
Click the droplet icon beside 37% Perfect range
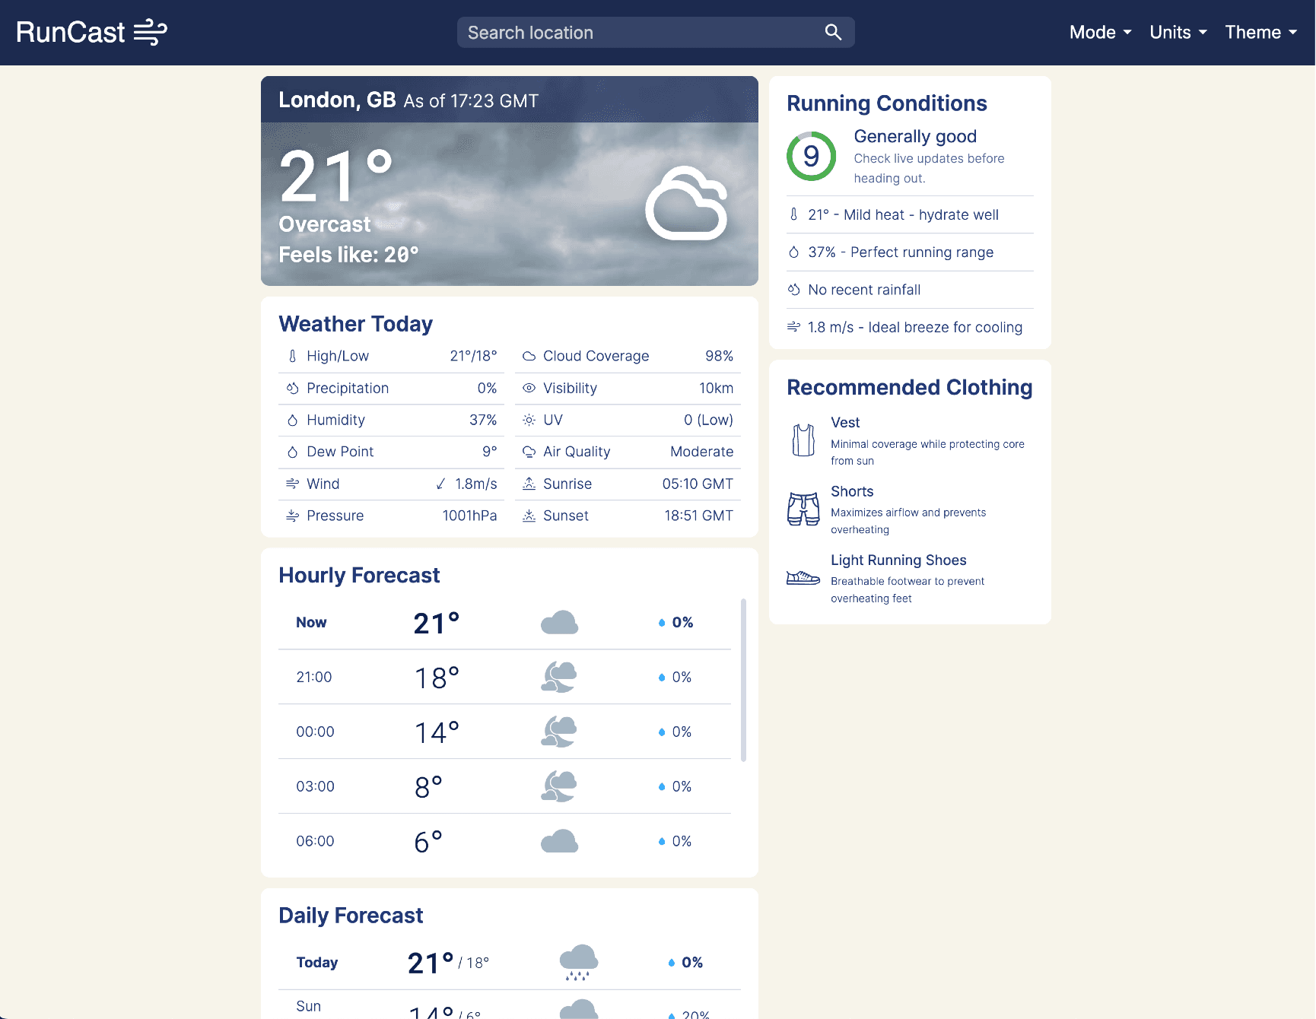click(793, 252)
